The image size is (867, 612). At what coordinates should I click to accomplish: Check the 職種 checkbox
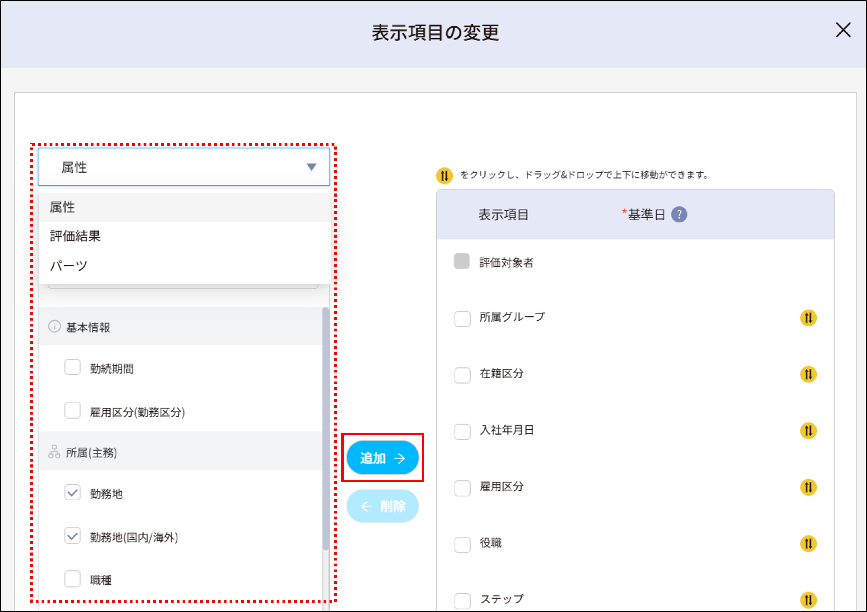(x=73, y=580)
